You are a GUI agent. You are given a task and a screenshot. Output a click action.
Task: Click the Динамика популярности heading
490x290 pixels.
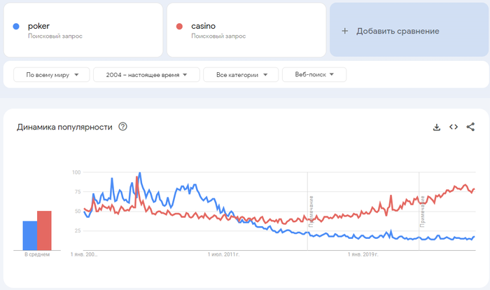coord(64,127)
